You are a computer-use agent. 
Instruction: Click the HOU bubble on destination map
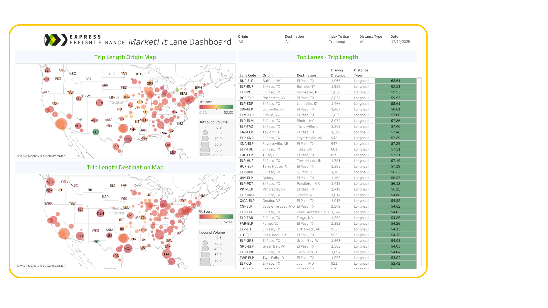128,248
